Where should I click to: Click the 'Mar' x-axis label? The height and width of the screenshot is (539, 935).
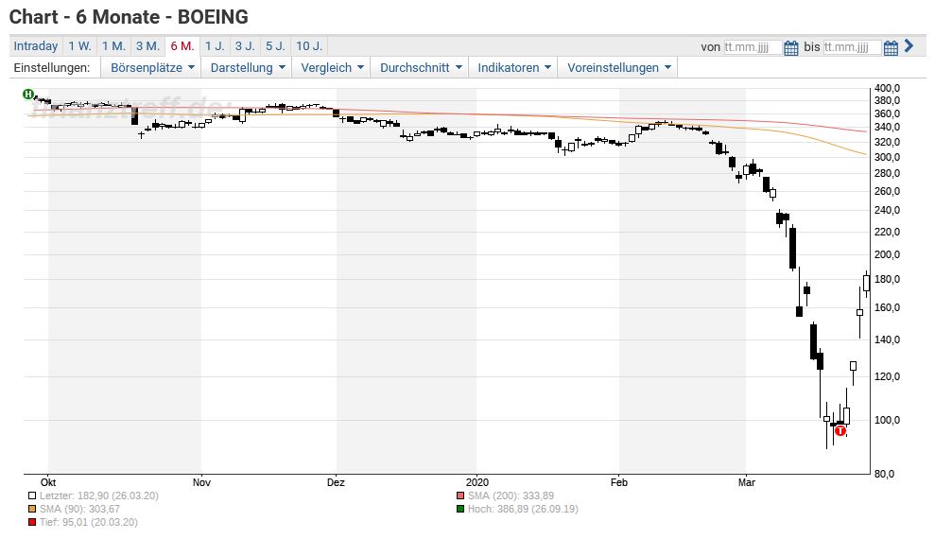click(747, 482)
